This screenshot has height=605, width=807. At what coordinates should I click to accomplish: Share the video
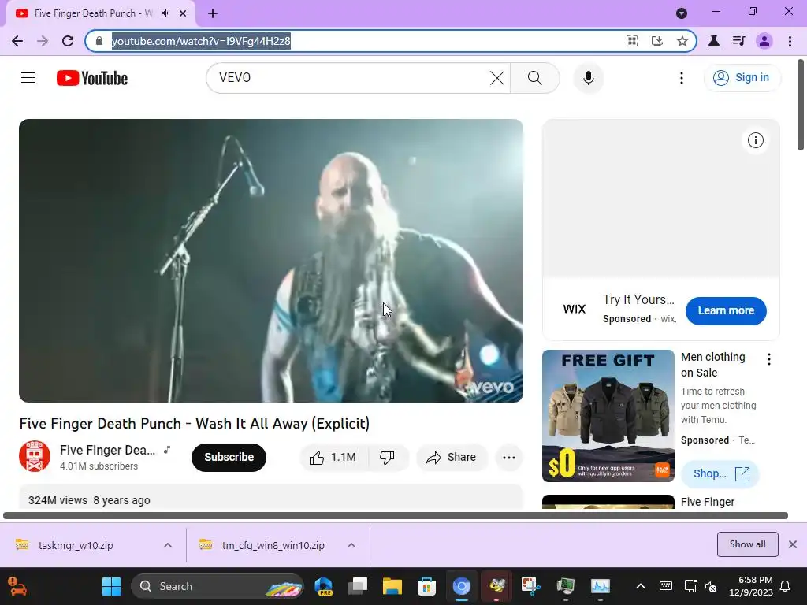pyautogui.click(x=452, y=458)
